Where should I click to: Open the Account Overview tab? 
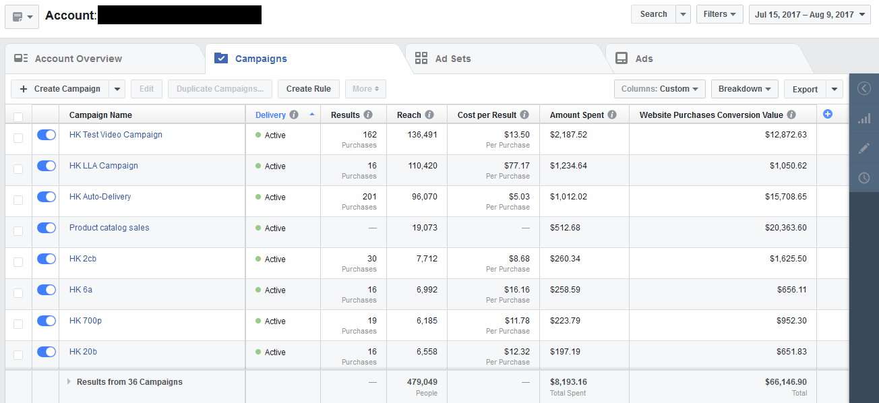pyautogui.click(x=78, y=59)
